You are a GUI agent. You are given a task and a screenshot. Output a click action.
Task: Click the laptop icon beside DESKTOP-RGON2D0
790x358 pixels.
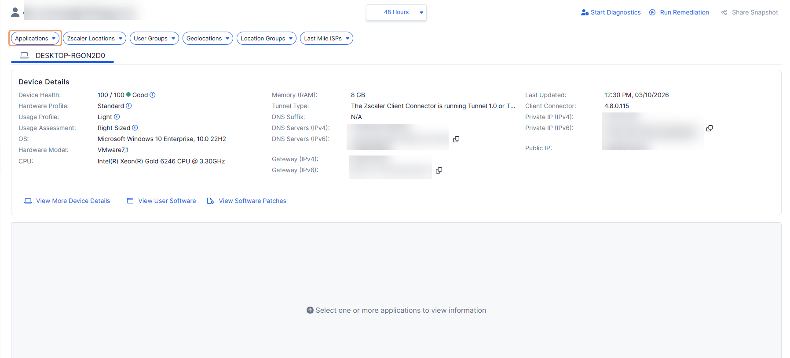(x=24, y=55)
